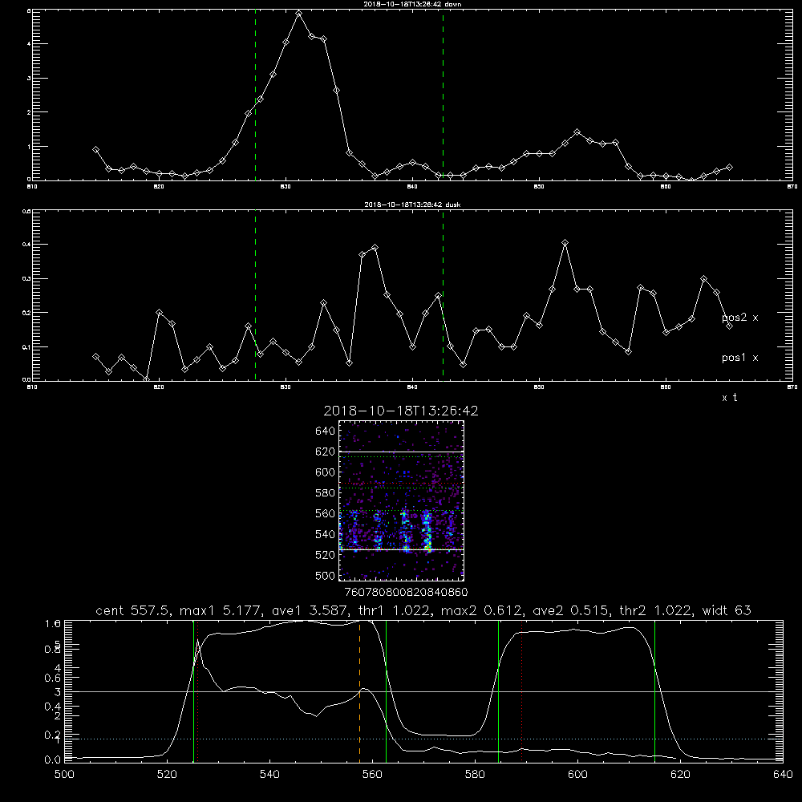Click the blue dotted horizontal threshold line in the bottom plot
Viewport: 802px width, 802px height.
click(423, 739)
